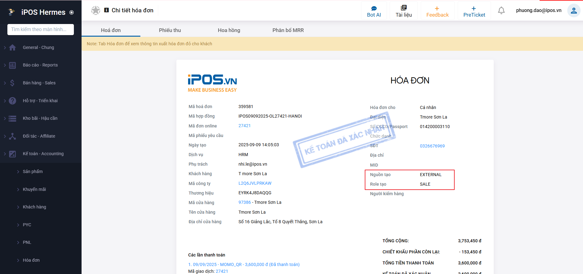
Task: Click the phuong.dao@ipos.vn account name
Action: click(x=539, y=10)
